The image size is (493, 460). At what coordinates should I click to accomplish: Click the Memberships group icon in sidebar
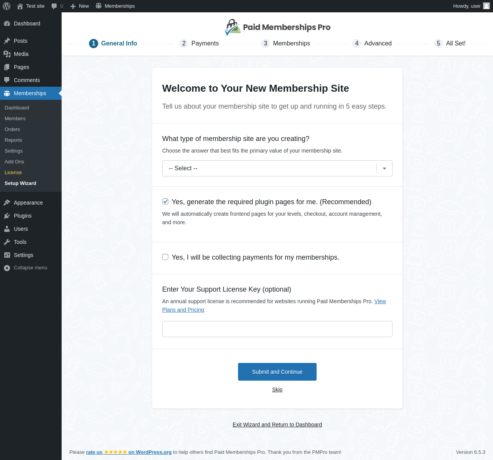[x=7, y=93]
